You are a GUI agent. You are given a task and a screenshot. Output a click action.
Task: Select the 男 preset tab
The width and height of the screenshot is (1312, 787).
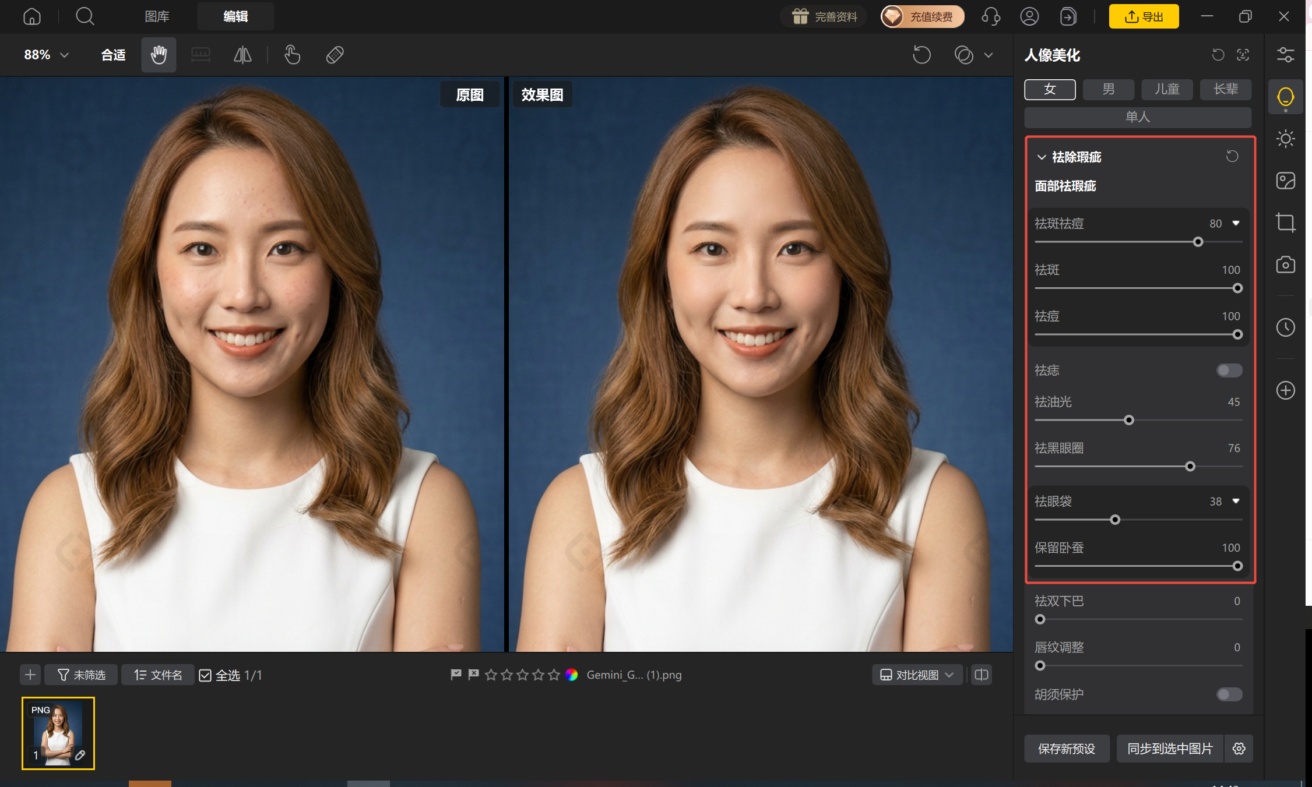tap(1108, 89)
